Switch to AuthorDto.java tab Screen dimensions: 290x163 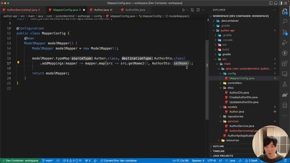(135, 10)
